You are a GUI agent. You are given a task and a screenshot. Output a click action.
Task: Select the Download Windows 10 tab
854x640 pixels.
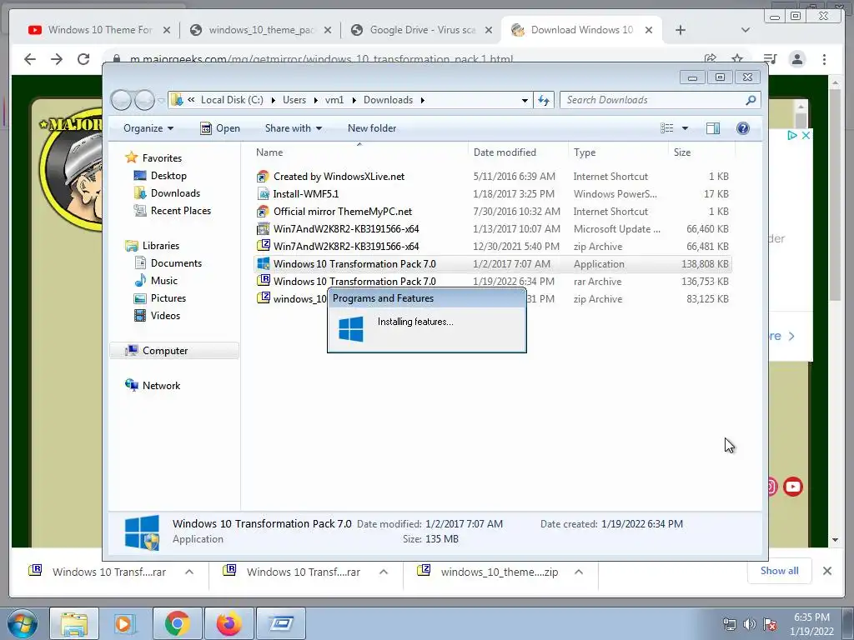coord(581,30)
